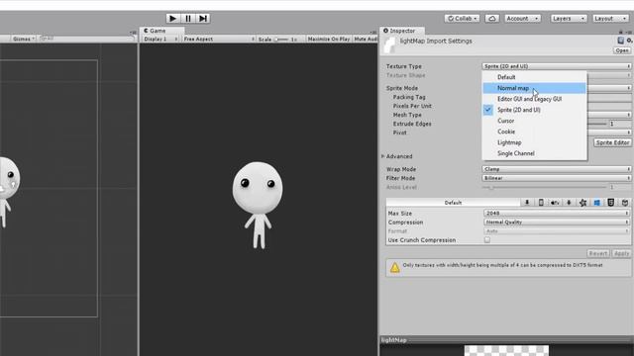The height and width of the screenshot is (356, 634).
Task: Select Cursor in the Texture Type menu
Action: click(x=535, y=121)
